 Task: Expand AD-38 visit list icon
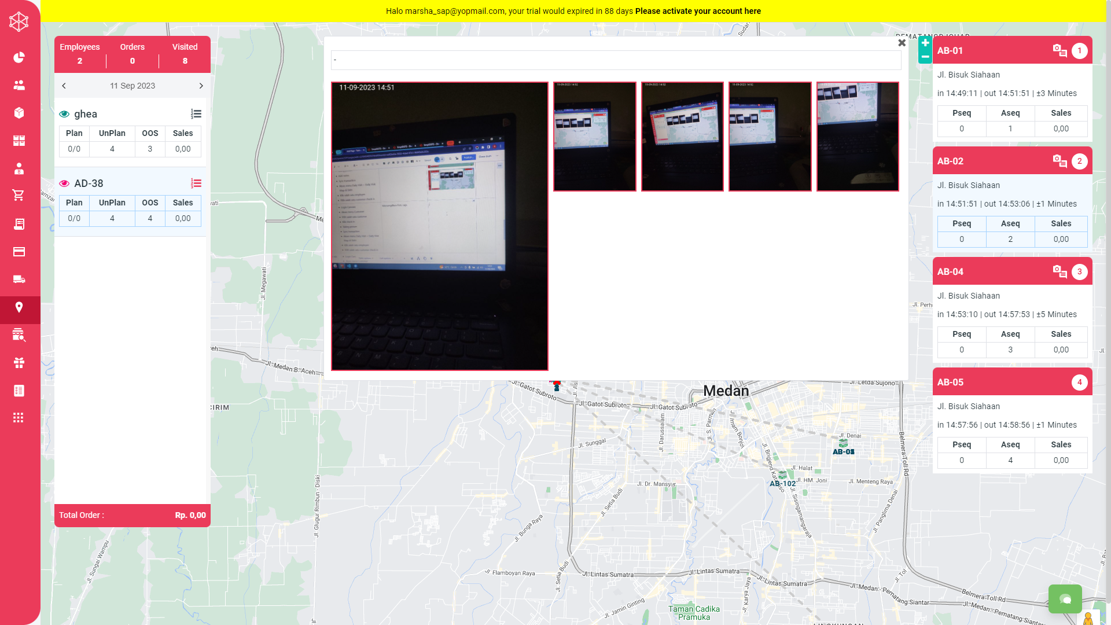pyautogui.click(x=196, y=183)
